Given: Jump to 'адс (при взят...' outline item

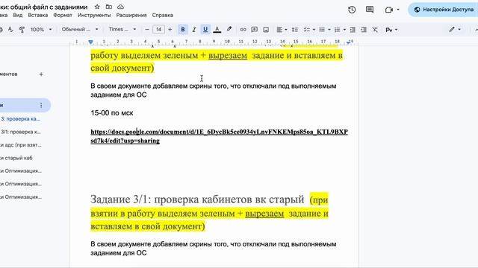Looking at the screenshot, I should [x=20, y=145].
